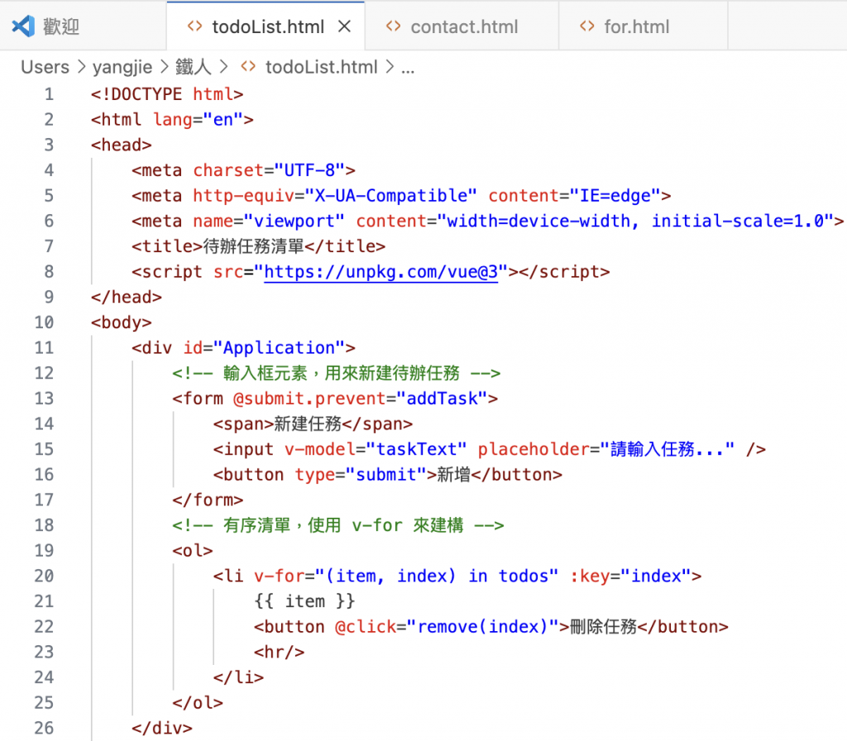The image size is (847, 741).
Task: Click the closing </ol> tag on line 25
Action: point(198,703)
